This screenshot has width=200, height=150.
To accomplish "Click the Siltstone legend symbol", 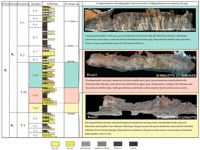I will pos(70,144).
